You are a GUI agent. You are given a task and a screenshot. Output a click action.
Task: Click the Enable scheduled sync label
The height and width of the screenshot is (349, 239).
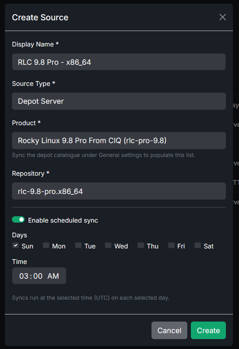[63, 220]
